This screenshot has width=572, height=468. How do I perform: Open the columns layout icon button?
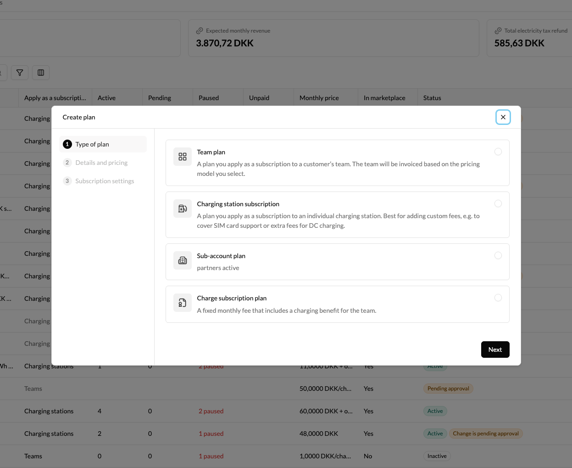click(x=41, y=73)
